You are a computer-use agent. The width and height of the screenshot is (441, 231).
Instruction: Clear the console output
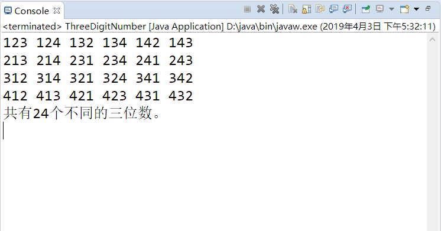[x=293, y=9]
